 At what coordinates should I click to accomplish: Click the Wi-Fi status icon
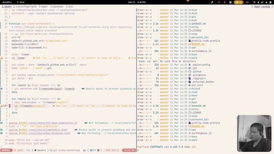(x=254, y=2)
